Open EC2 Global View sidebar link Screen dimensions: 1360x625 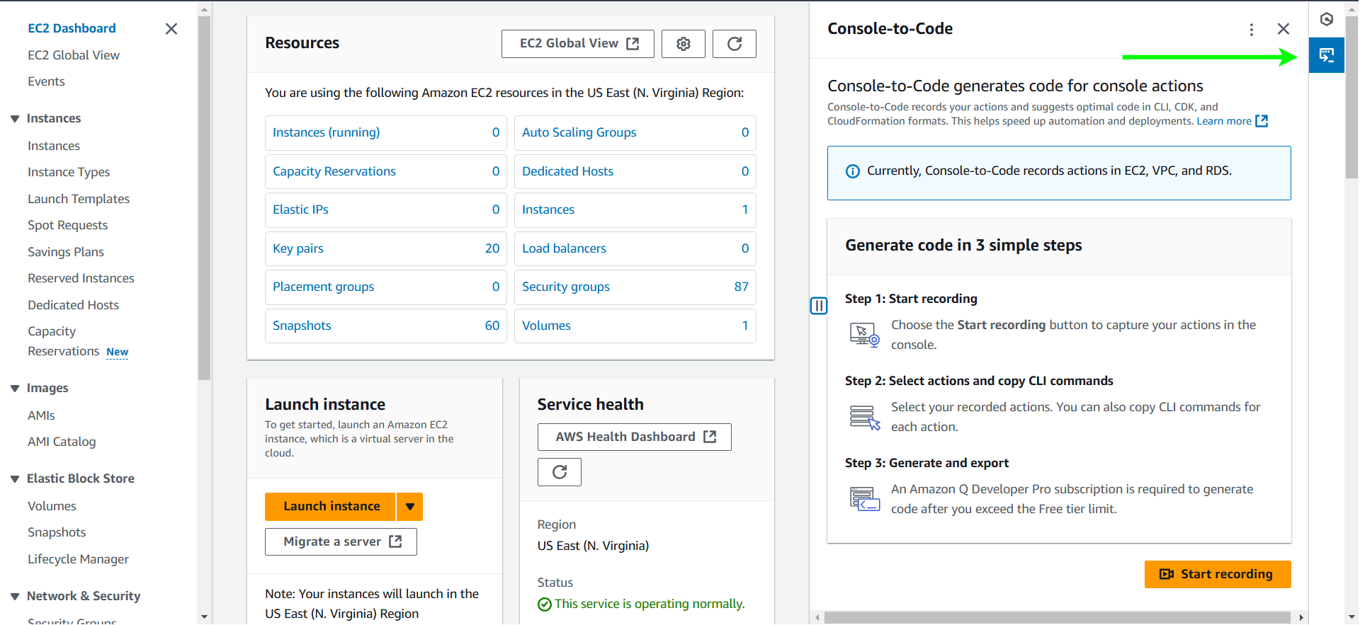tap(74, 55)
